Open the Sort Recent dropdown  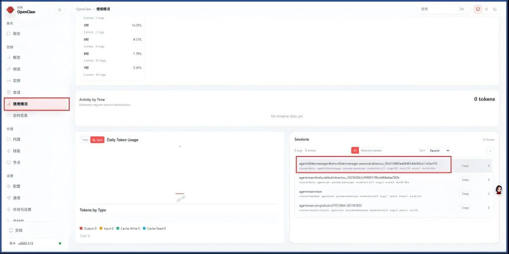pyautogui.click(x=440, y=150)
